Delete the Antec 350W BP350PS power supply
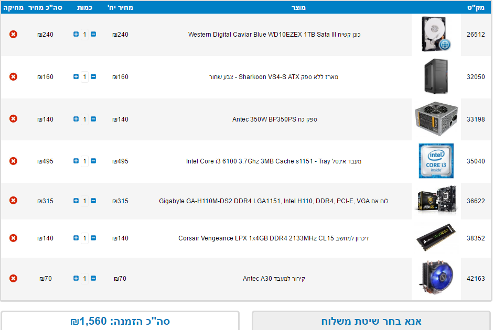494x330 pixels. [x=13, y=118]
